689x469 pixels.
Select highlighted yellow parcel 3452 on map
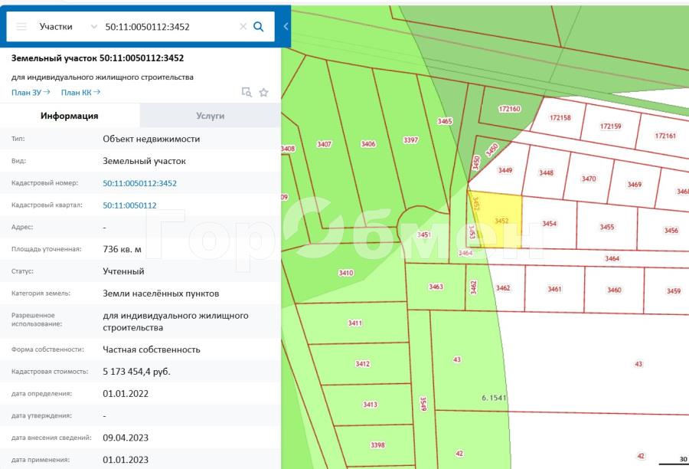(499, 221)
